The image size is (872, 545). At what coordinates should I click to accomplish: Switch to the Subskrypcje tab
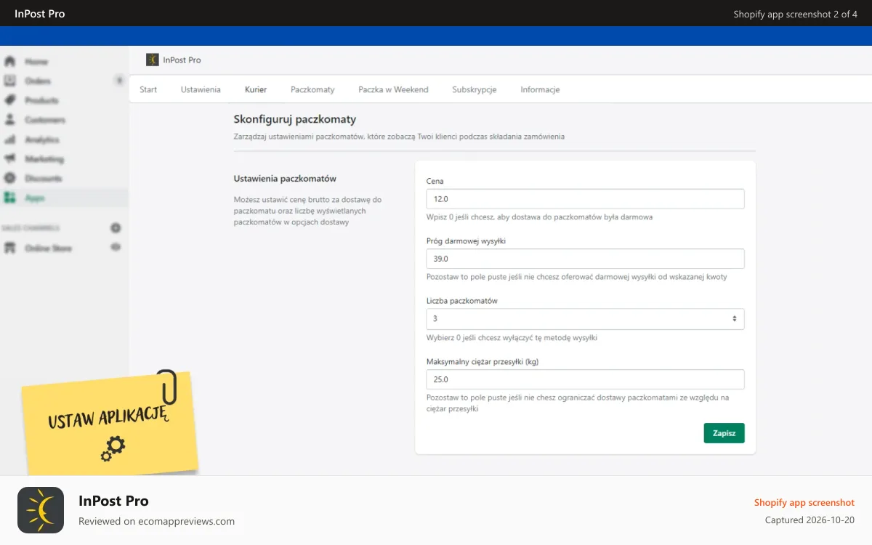pyautogui.click(x=475, y=89)
